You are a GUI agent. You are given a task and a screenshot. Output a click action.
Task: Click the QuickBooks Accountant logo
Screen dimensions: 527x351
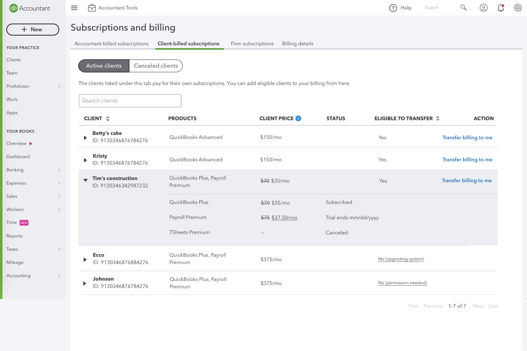[x=30, y=8]
